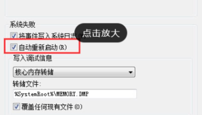Click the 覆盖任何现有文件(O) label text

tap(52, 107)
